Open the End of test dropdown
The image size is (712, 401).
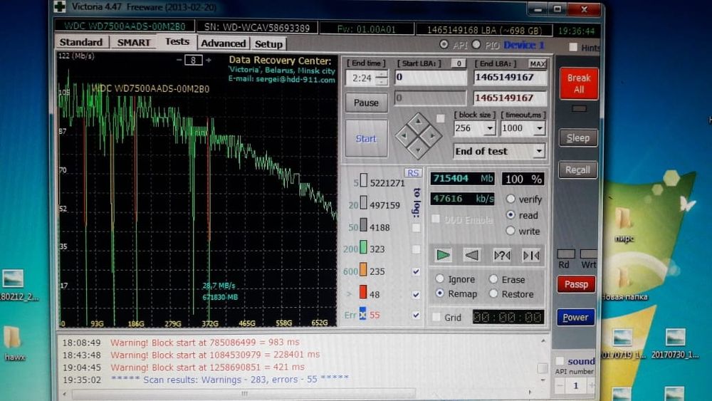(x=539, y=151)
